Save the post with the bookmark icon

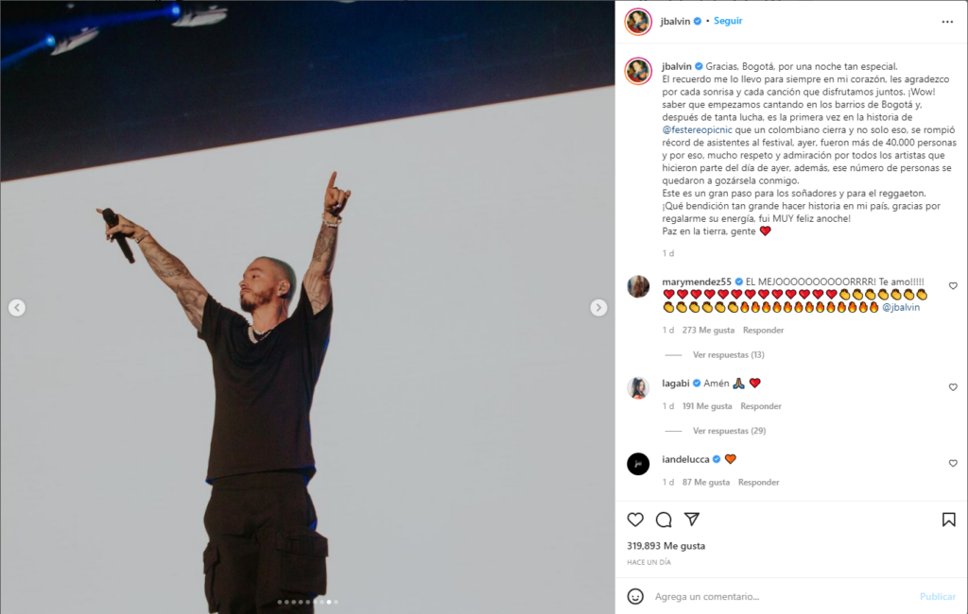(949, 520)
